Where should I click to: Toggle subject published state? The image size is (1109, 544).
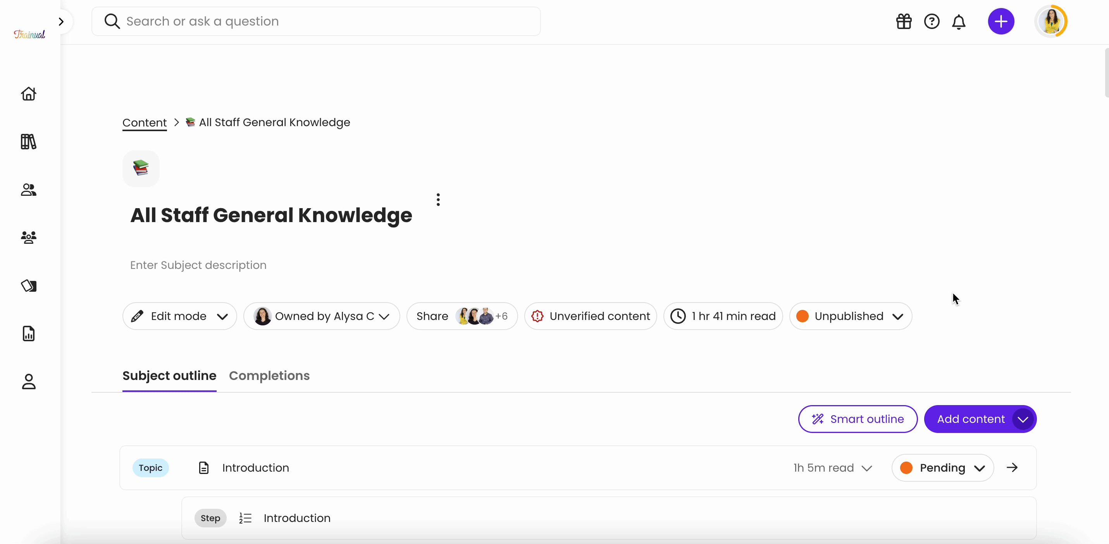[x=850, y=316]
